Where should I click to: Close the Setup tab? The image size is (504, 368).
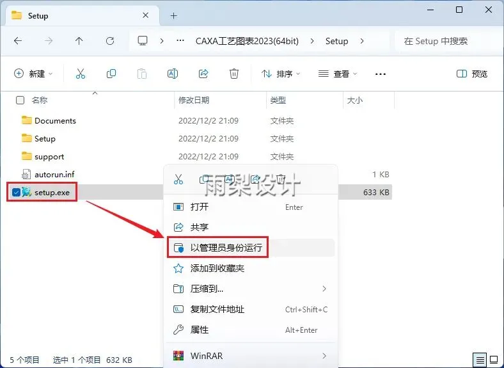point(145,15)
